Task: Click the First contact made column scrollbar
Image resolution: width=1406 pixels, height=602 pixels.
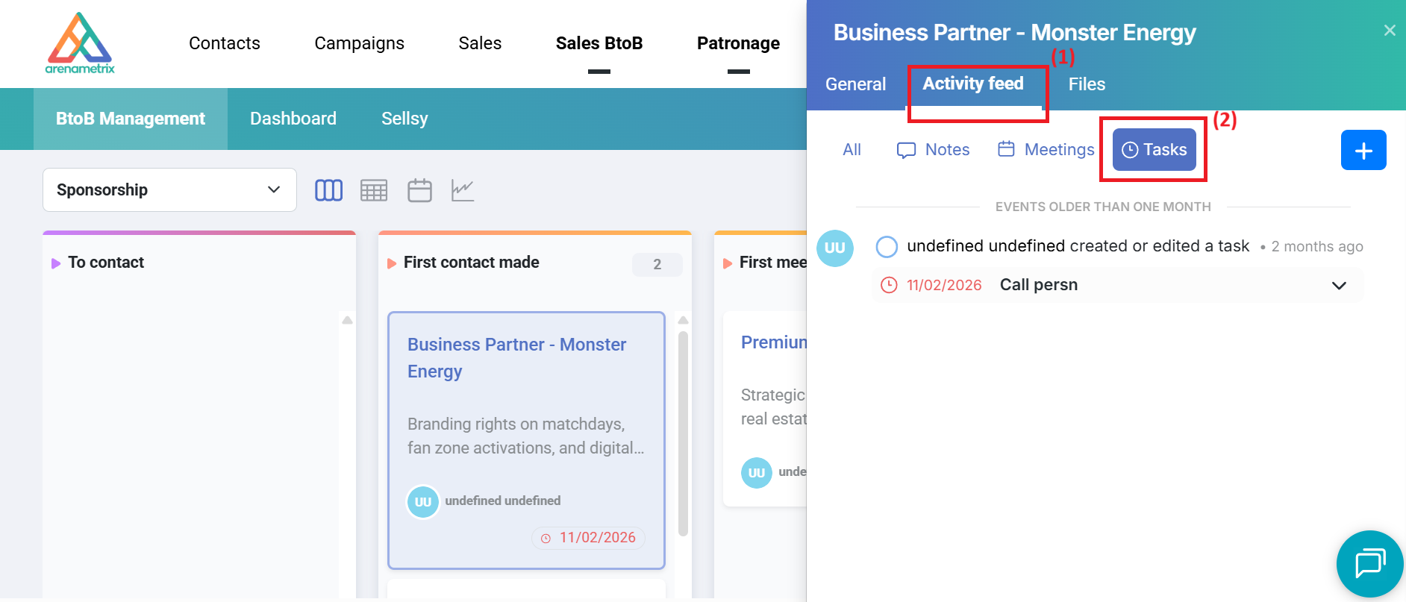Action: pyautogui.click(x=683, y=433)
